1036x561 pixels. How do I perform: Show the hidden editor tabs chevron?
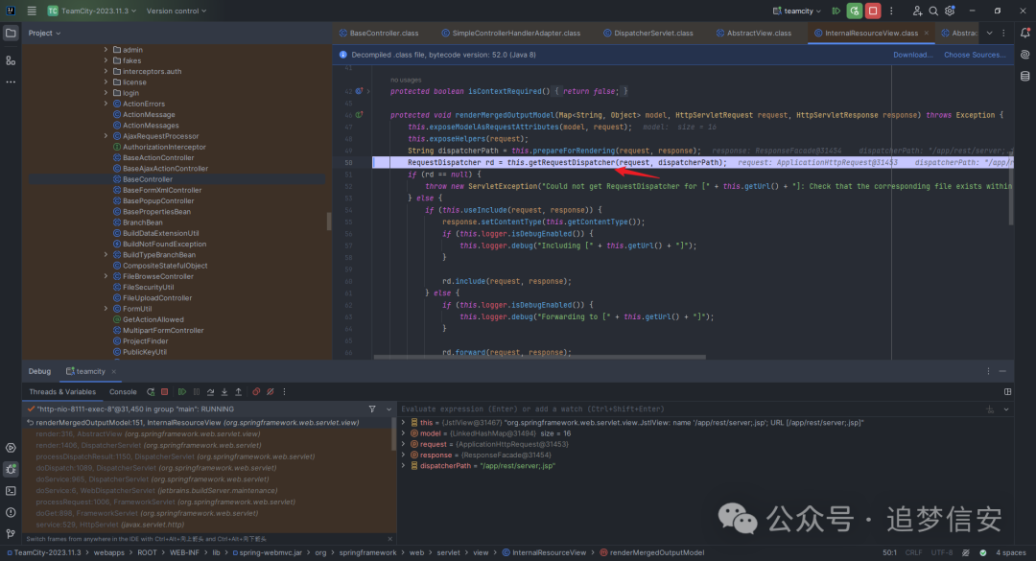(989, 33)
